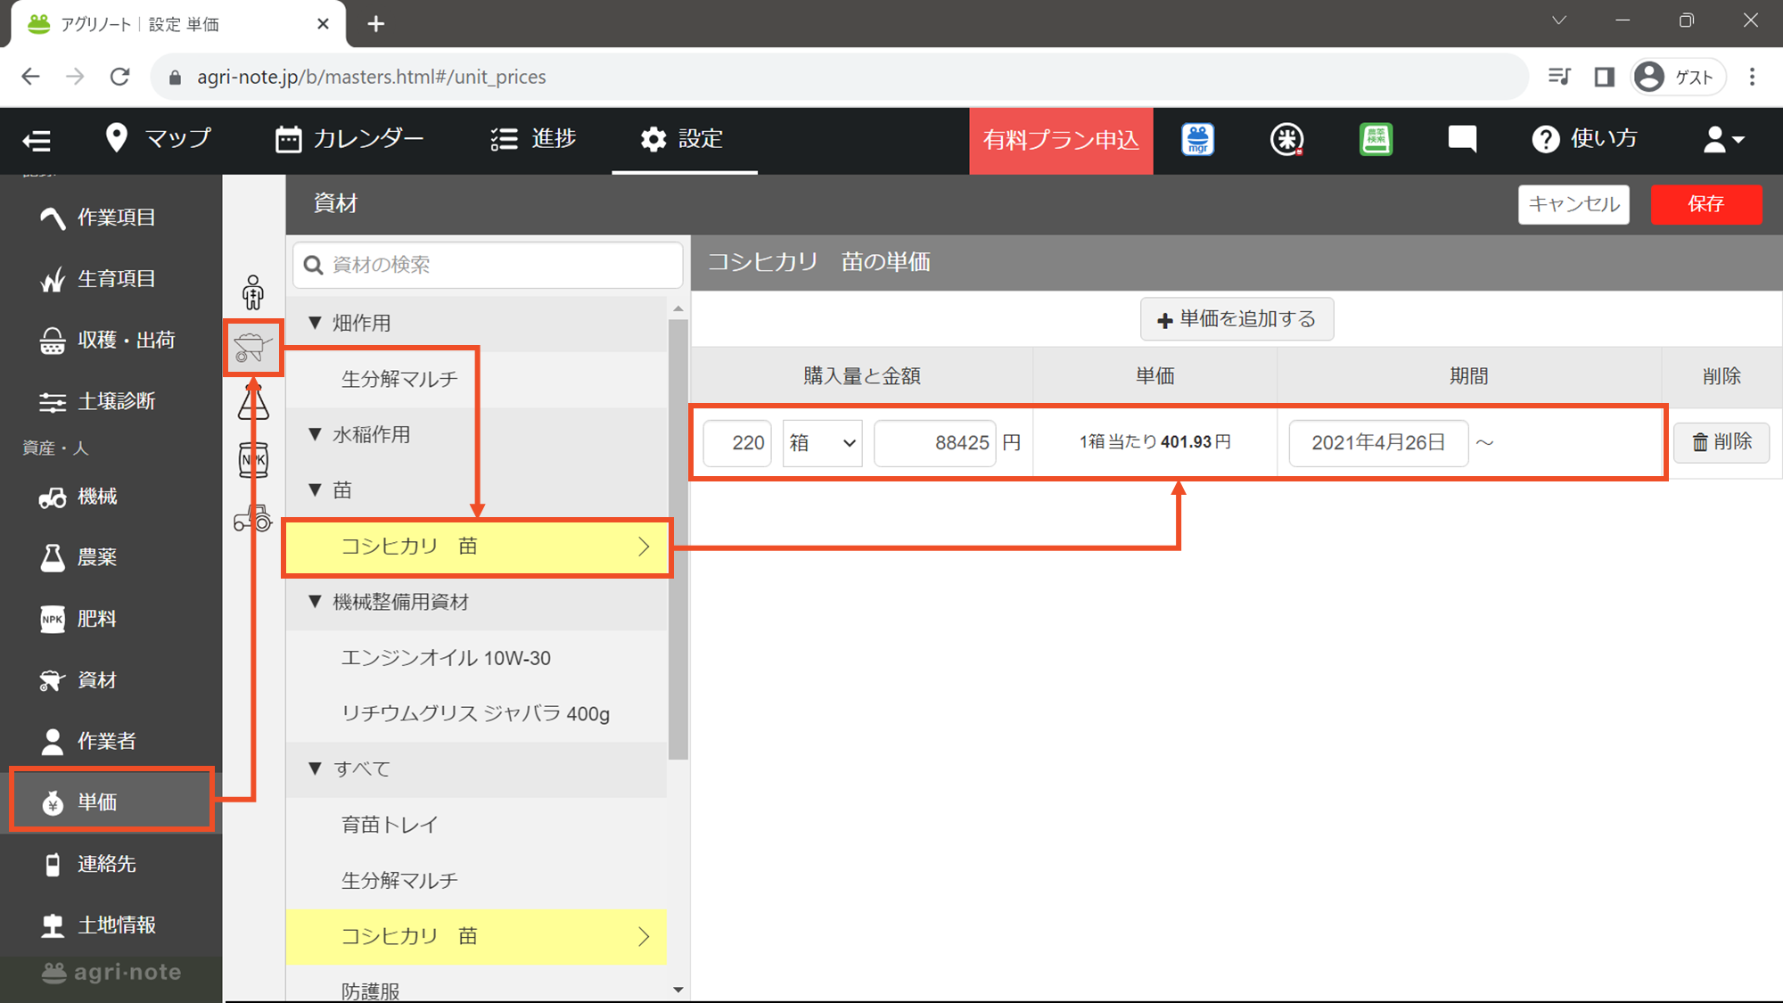Viewport: 1783px width, 1003px height.
Task: Open the user account dropdown
Action: point(1723,139)
